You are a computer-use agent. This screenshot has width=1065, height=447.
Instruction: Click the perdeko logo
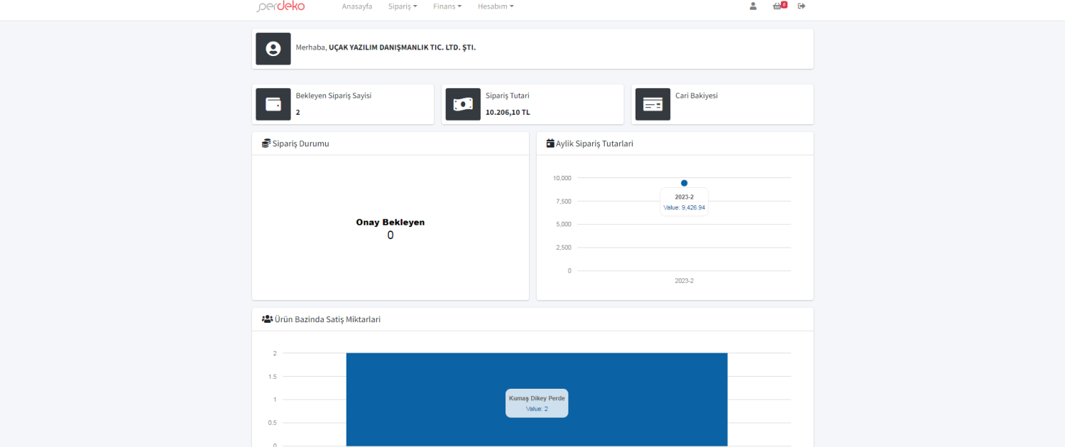[280, 6]
